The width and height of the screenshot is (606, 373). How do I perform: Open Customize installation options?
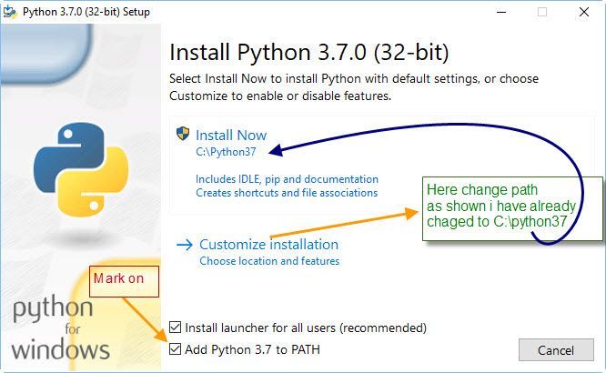[x=268, y=245]
